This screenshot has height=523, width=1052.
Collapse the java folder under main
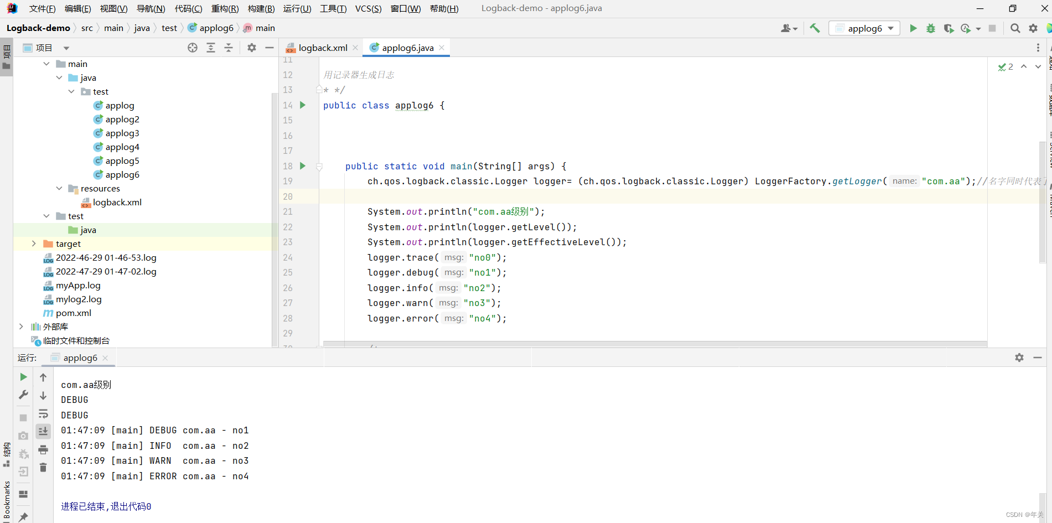tap(59, 77)
